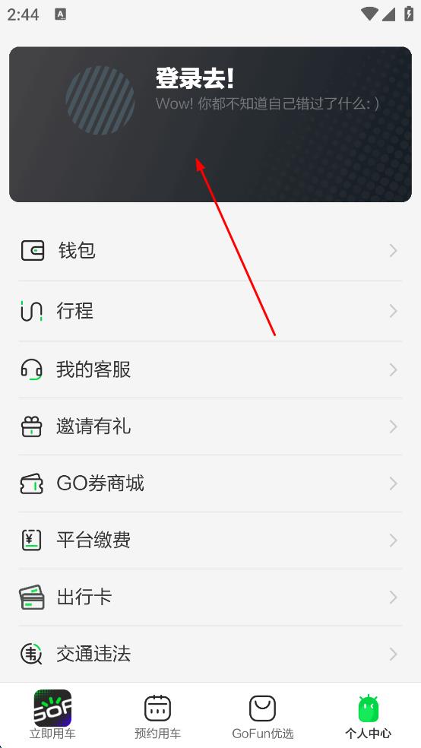Open the 行程 trips route icon
This screenshot has height=748, width=421.
(x=31, y=311)
